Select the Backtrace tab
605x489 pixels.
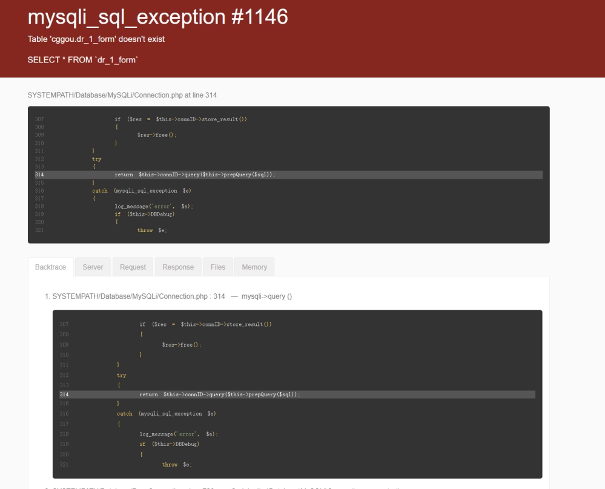coord(50,267)
